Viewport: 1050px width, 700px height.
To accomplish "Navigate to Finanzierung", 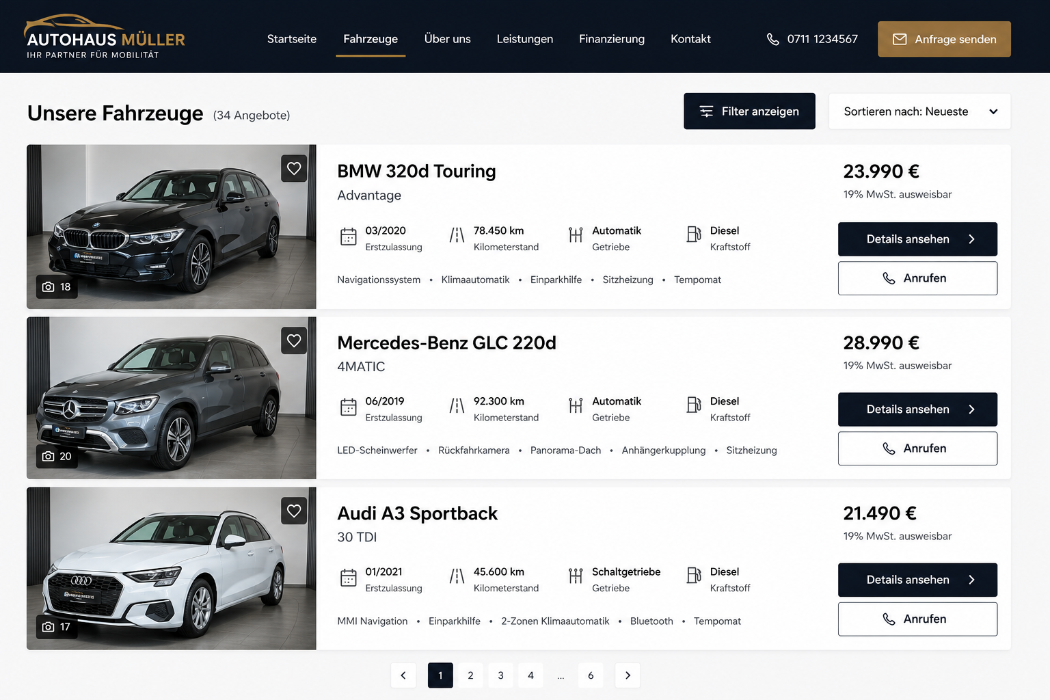I will click(x=612, y=39).
